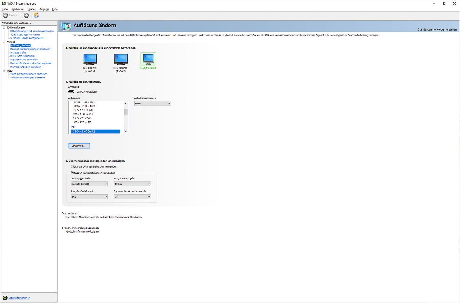Collapse the 3D-Einstellungen tree node
Screen dimensions: 460x303
pos(3,28)
